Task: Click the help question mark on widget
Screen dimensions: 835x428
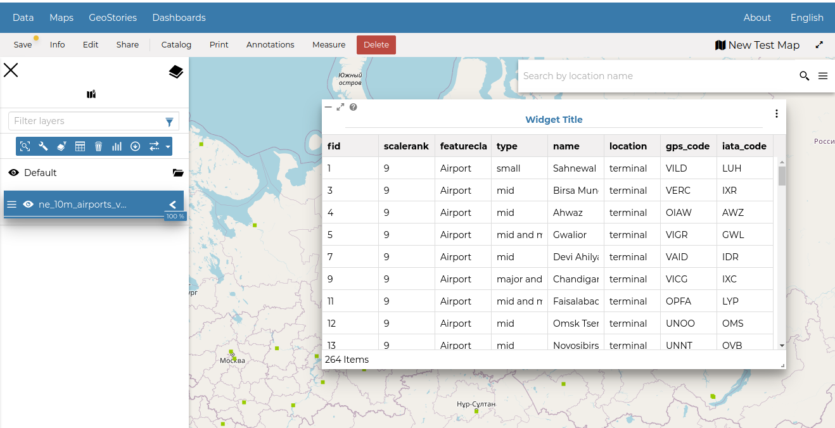Action: (354, 107)
